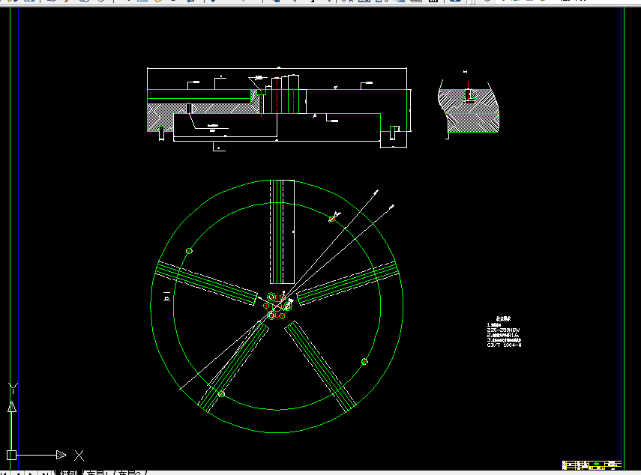641x475 pixels.
Task: Click the next layout tab arrow
Action: pyautogui.click(x=31, y=473)
